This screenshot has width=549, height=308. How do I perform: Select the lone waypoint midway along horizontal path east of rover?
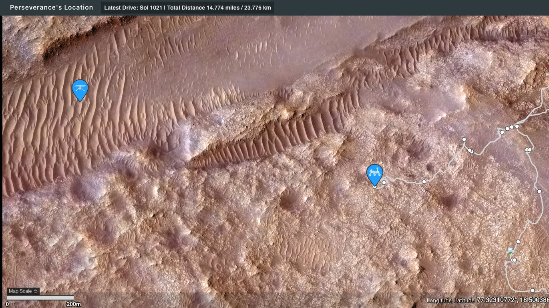tap(424, 182)
